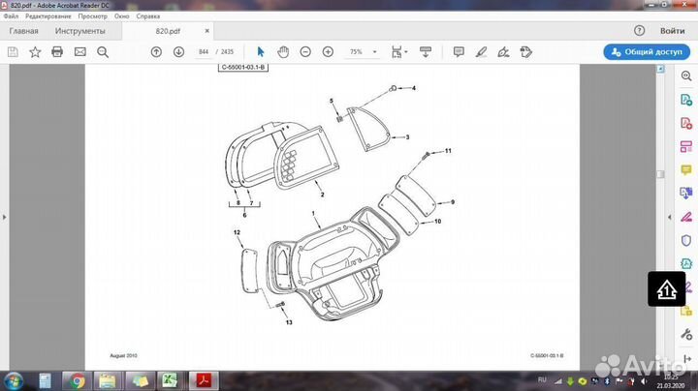This screenshot has width=698, height=391.
Task: Open the search magnifier tool
Action: point(103,51)
